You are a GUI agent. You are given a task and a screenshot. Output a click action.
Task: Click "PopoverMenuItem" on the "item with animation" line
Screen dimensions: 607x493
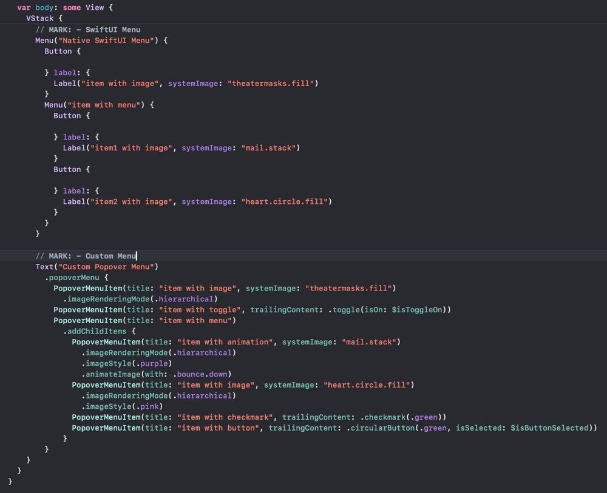pyautogui.click(x=106, y=342)
